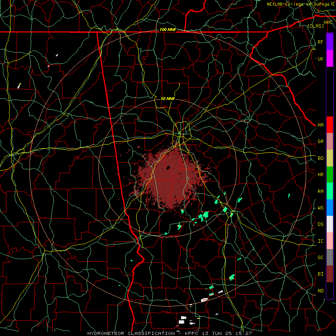Click the radar site hole in the brown echo
Screen dimensions: 336x336
168,167
